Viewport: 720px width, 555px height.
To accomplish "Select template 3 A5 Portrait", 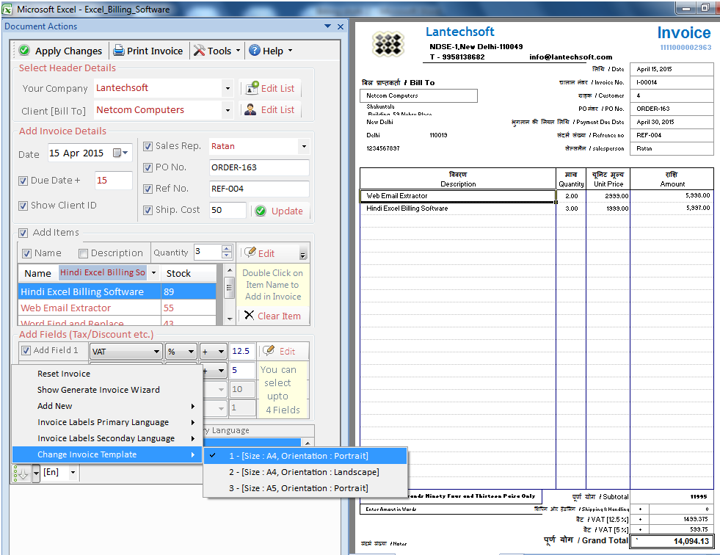I will (305, 488).
